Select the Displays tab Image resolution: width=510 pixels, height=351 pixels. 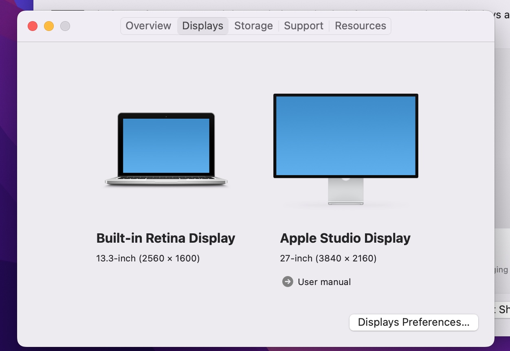(x=202, y=26)
